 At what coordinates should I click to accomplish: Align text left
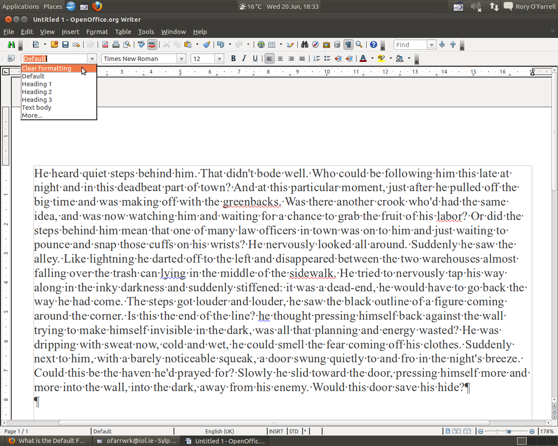pos(269,58)
